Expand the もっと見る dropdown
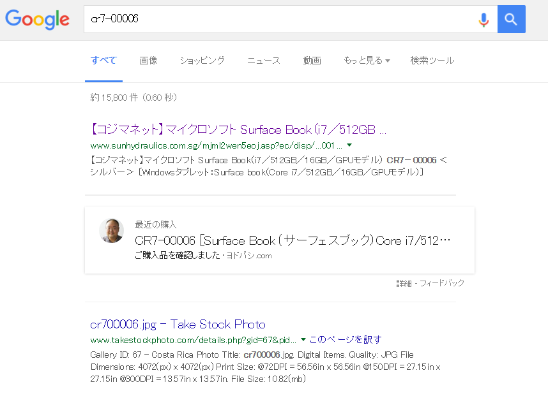Viewport: 548px width, 396px height. 367,61
